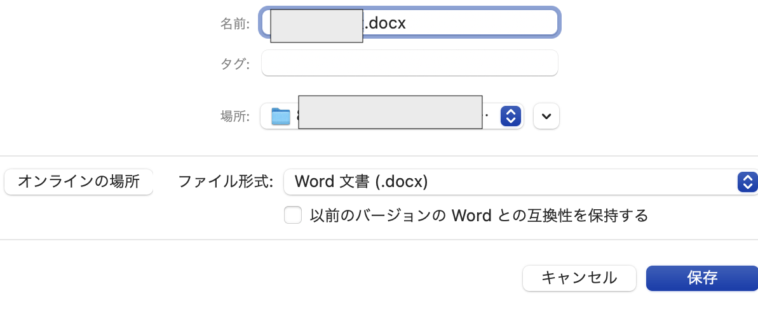The image size is (758, 310).
Task: Click the タグ label
Action: (234, 63)
